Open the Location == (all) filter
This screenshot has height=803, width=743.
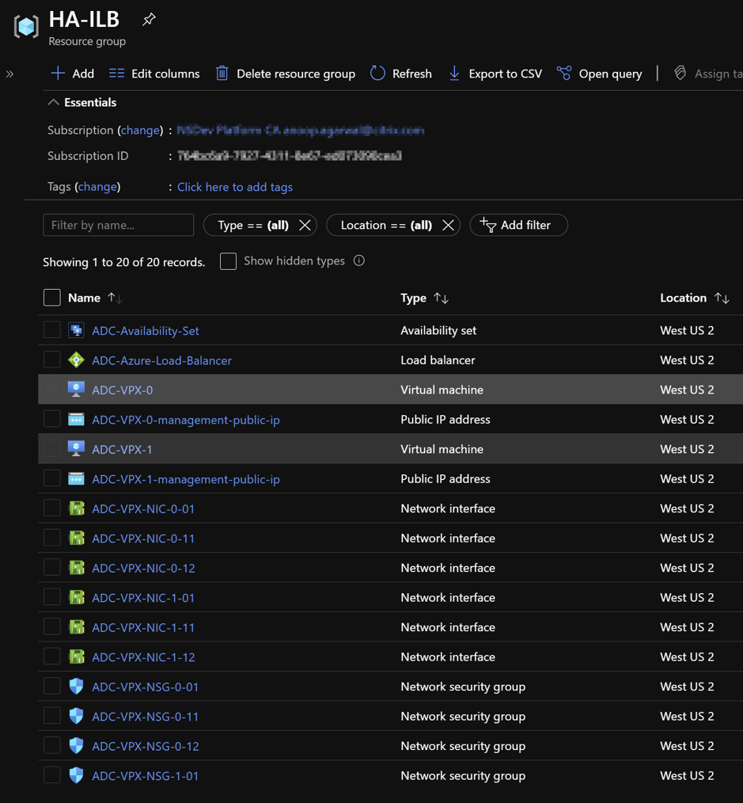386,225
